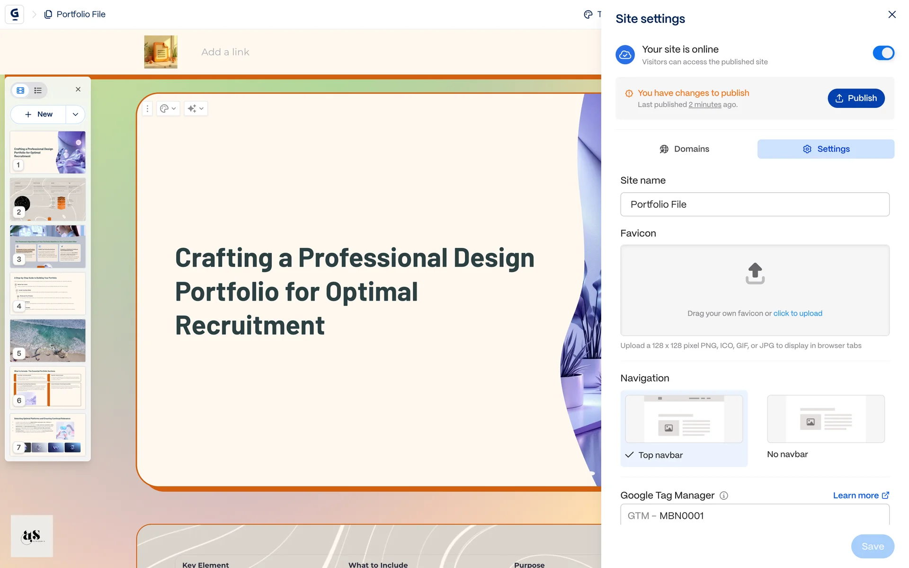The height and width of the screenshot is (568, 909).
Task: Click Google Tag Manager info icon
Action: (x=723, y=496)
